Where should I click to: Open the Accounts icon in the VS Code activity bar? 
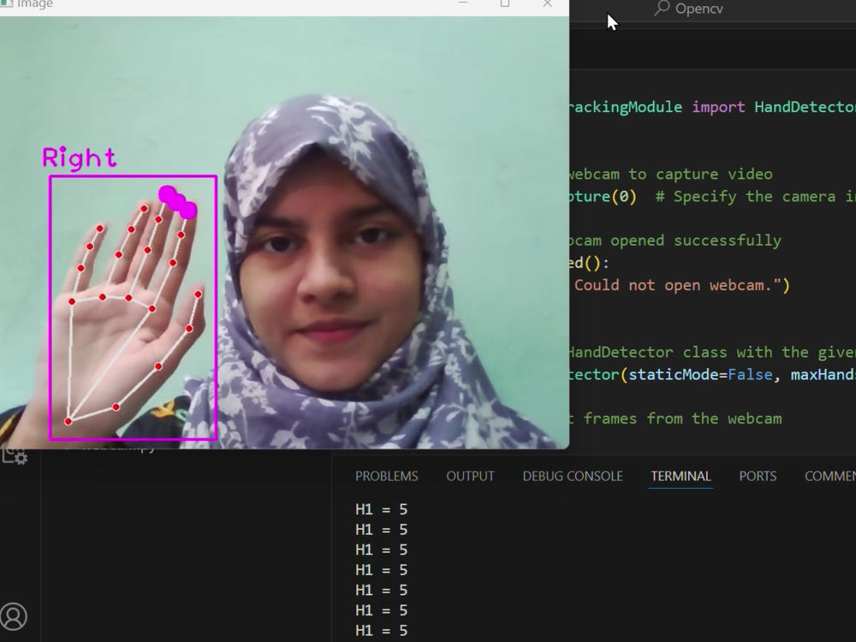coord(14,616)
